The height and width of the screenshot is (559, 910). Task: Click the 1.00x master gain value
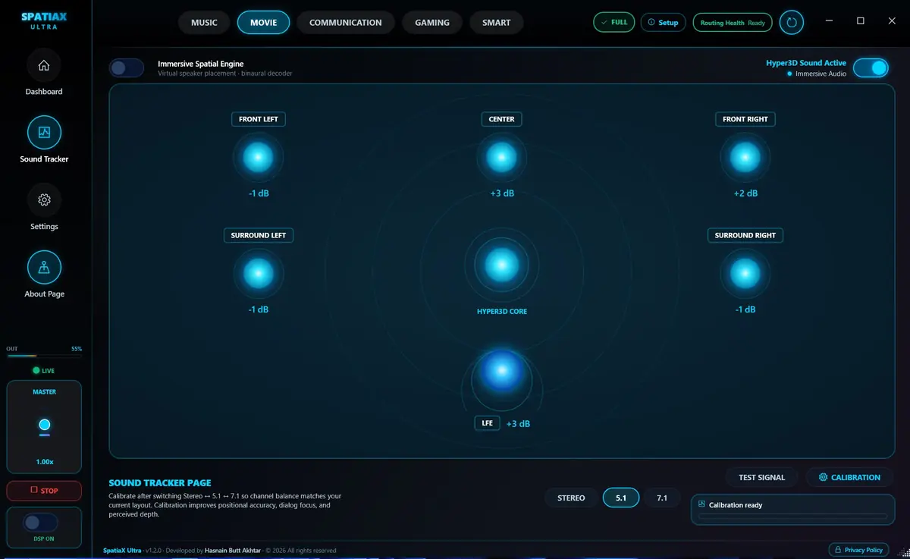[44, 462]
